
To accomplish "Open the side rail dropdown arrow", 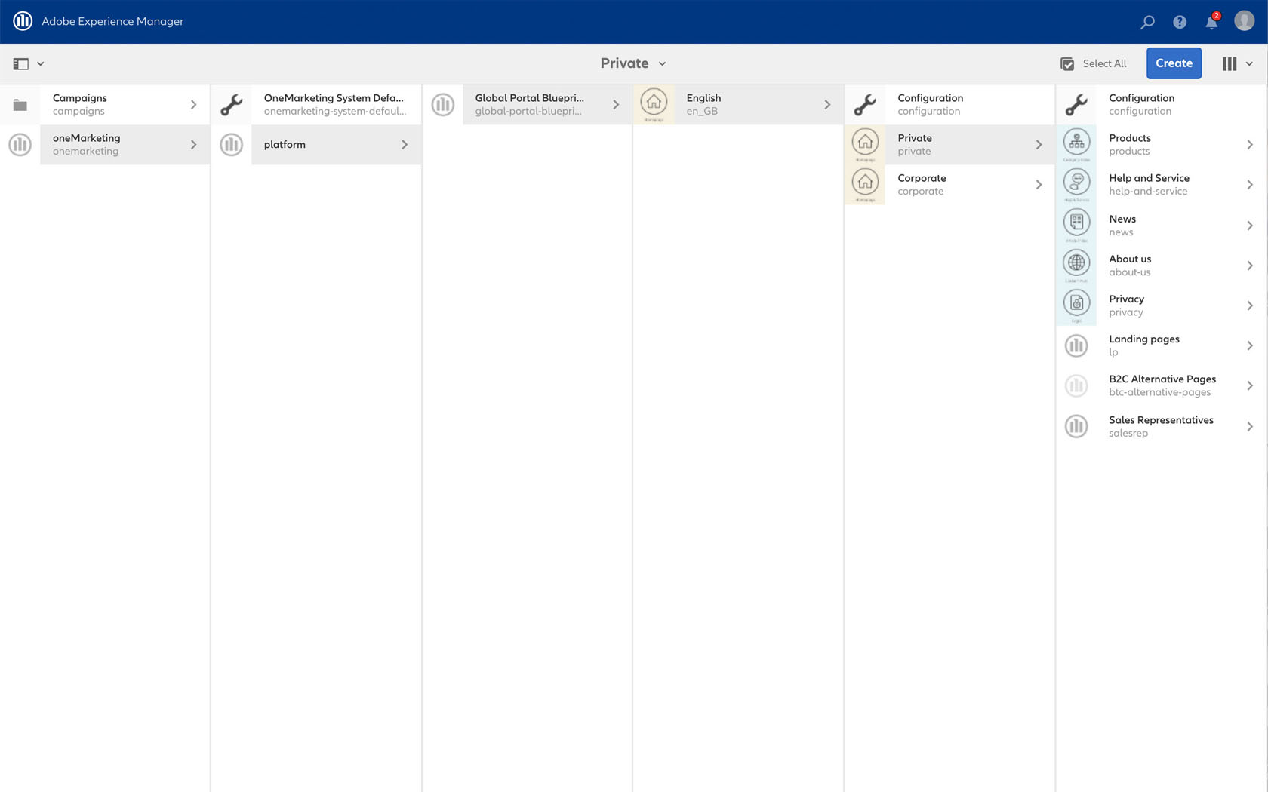I will pos(41,64).
